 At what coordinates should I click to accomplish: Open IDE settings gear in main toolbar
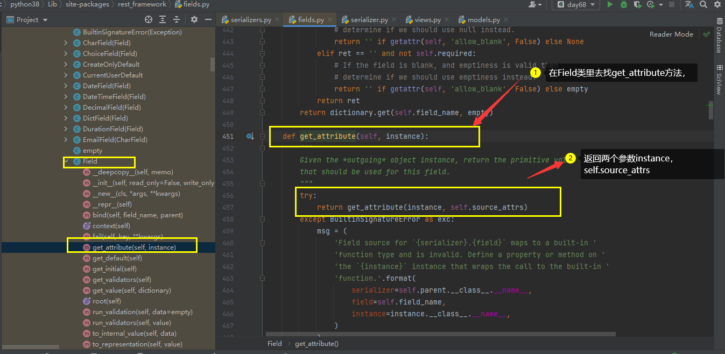click(717, 4)
